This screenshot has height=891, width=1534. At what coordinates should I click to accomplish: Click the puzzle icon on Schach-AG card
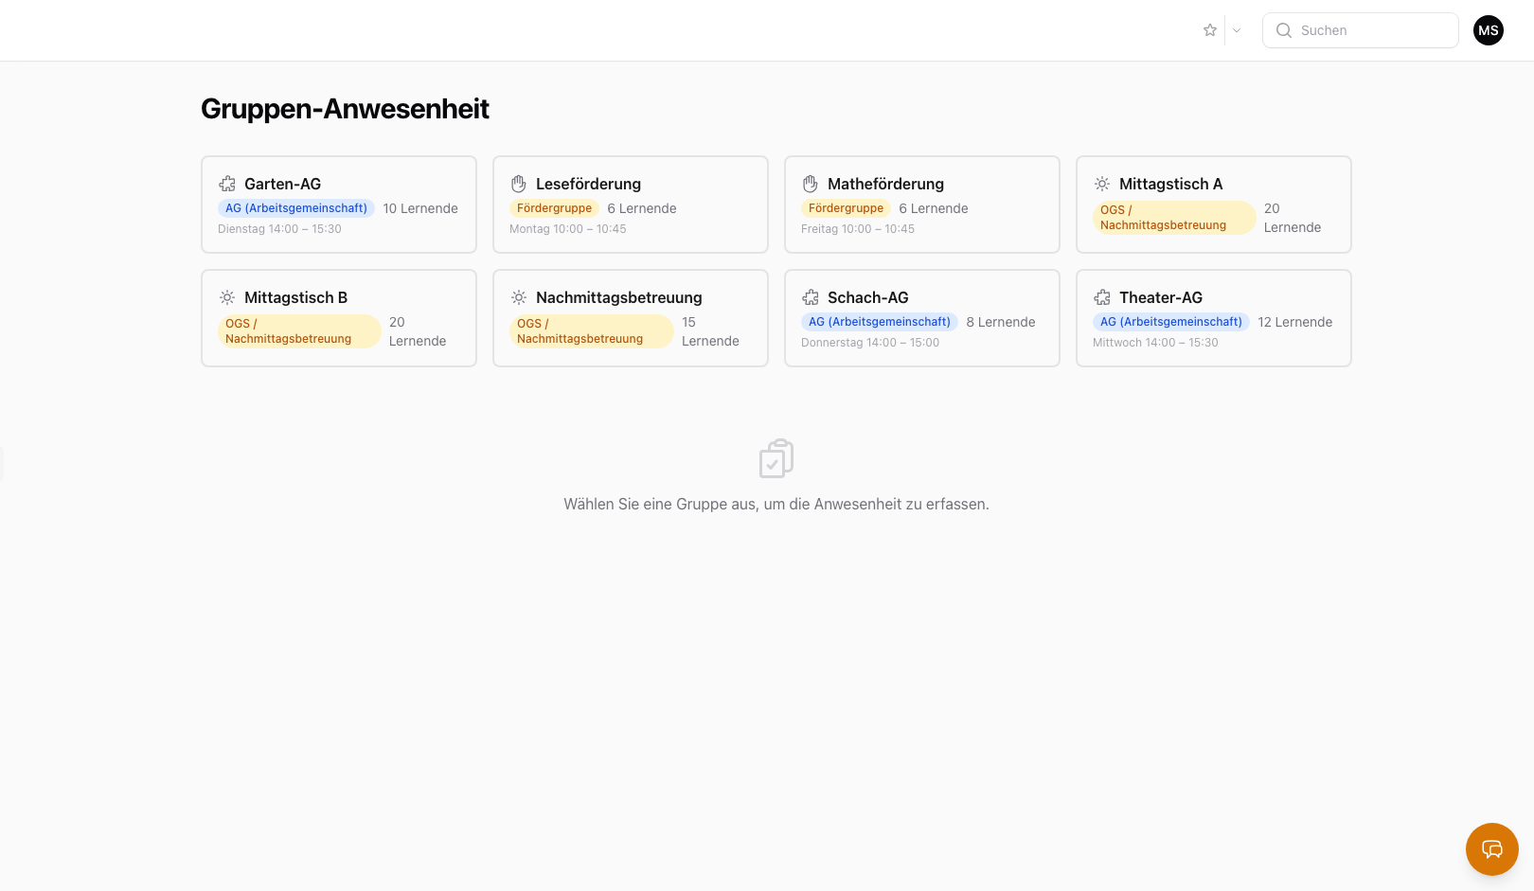click(811, 297)
